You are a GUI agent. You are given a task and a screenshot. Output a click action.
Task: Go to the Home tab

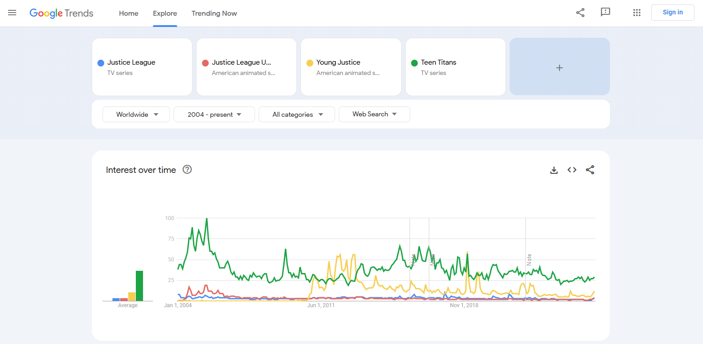click(129, 13)
